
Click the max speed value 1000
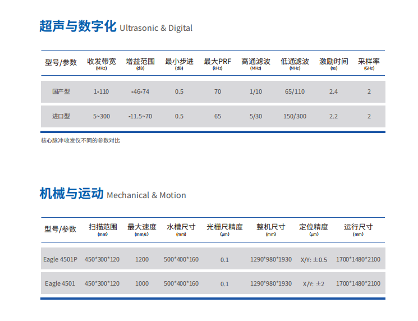tap(142, 283)
